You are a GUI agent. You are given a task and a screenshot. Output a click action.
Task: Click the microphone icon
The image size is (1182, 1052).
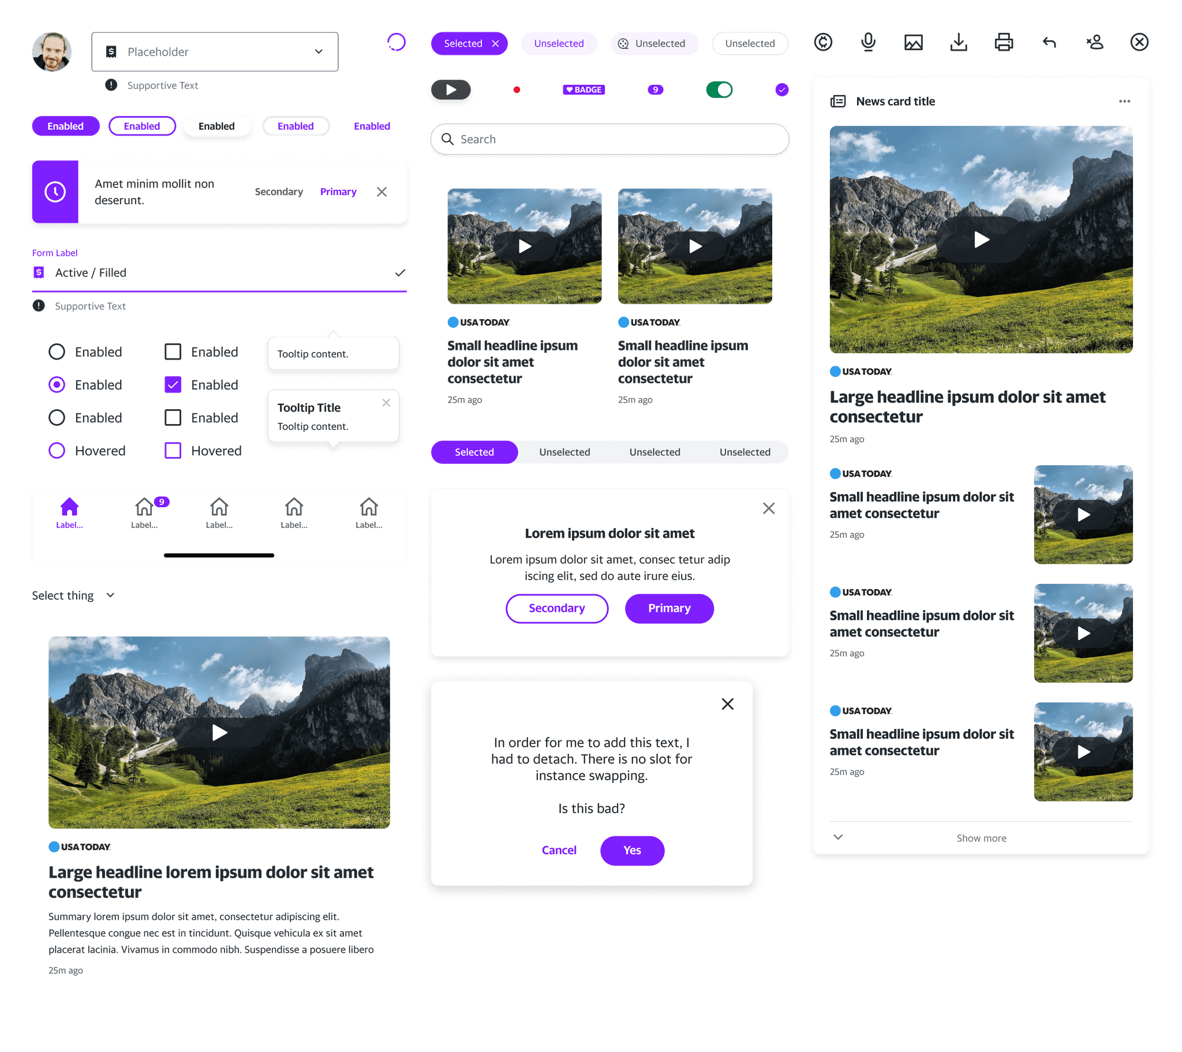pos(868,42)
